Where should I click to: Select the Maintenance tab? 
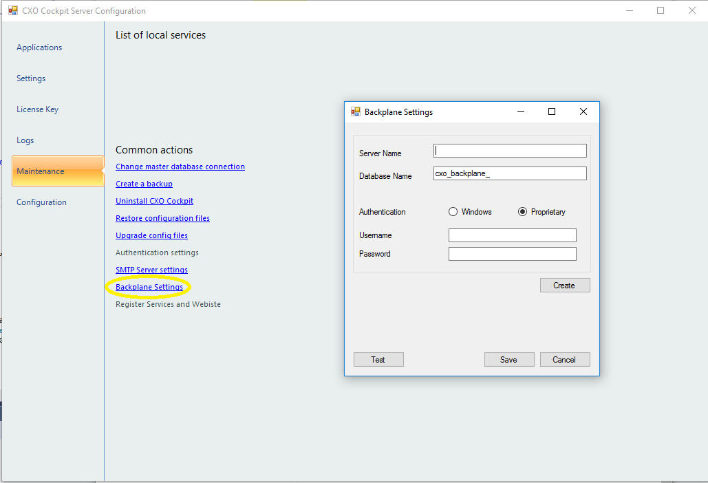click(58, 171)
